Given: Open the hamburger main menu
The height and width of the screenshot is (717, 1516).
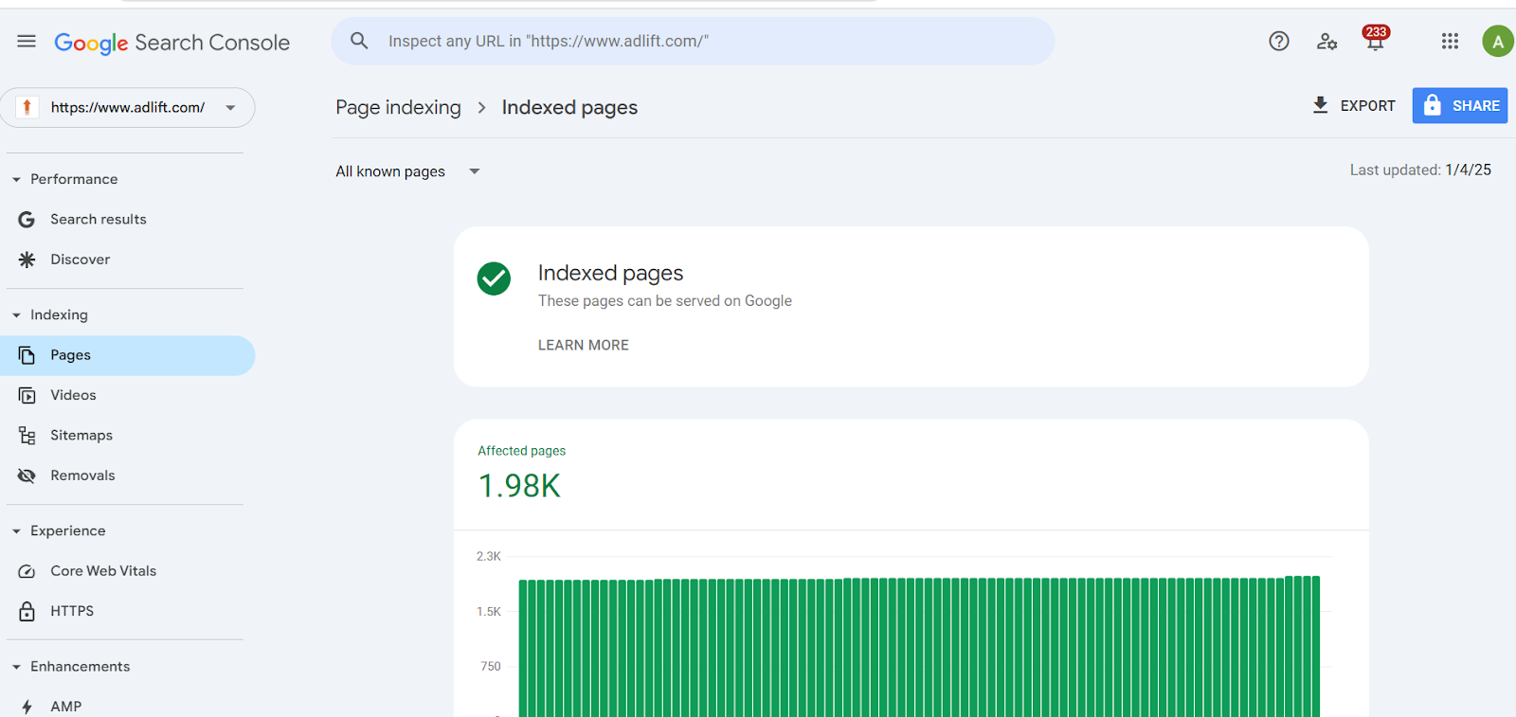Looking at the screenshot, I should coord(27,41).
